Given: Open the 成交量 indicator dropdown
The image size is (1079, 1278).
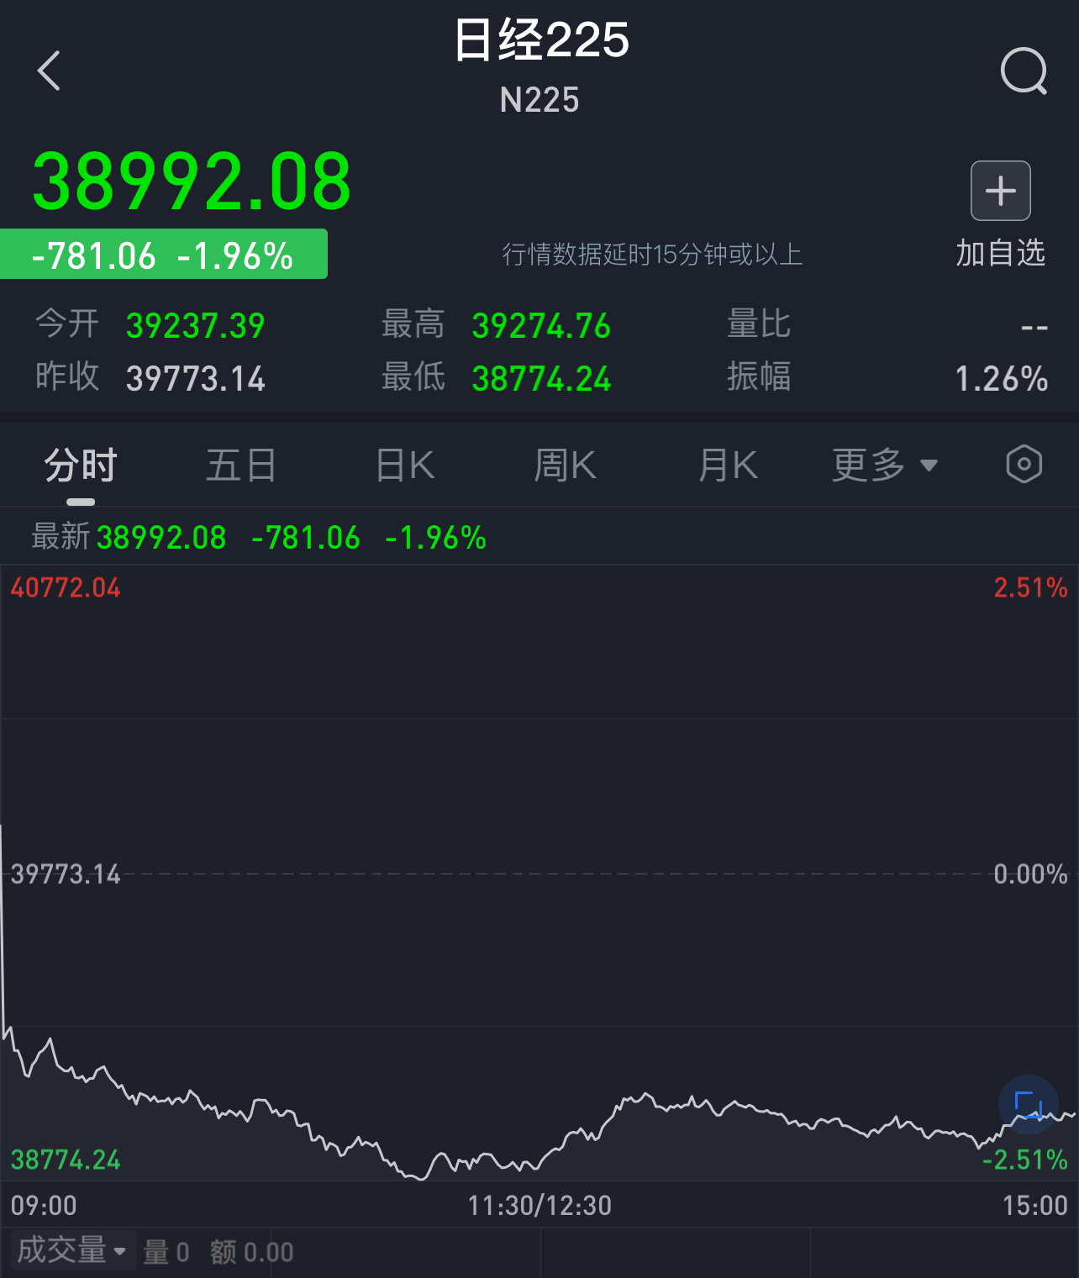Looking at the screenshot, I should (72, 1250).
